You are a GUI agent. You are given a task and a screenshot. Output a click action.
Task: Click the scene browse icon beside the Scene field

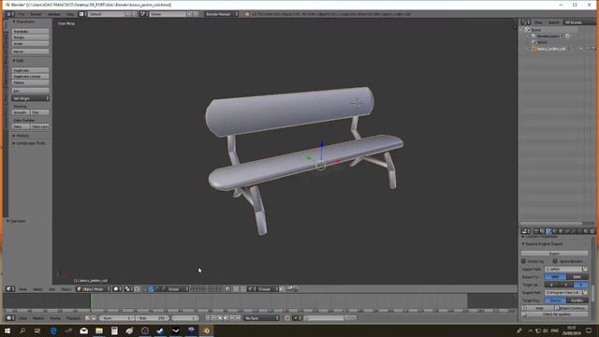point(144,14)
